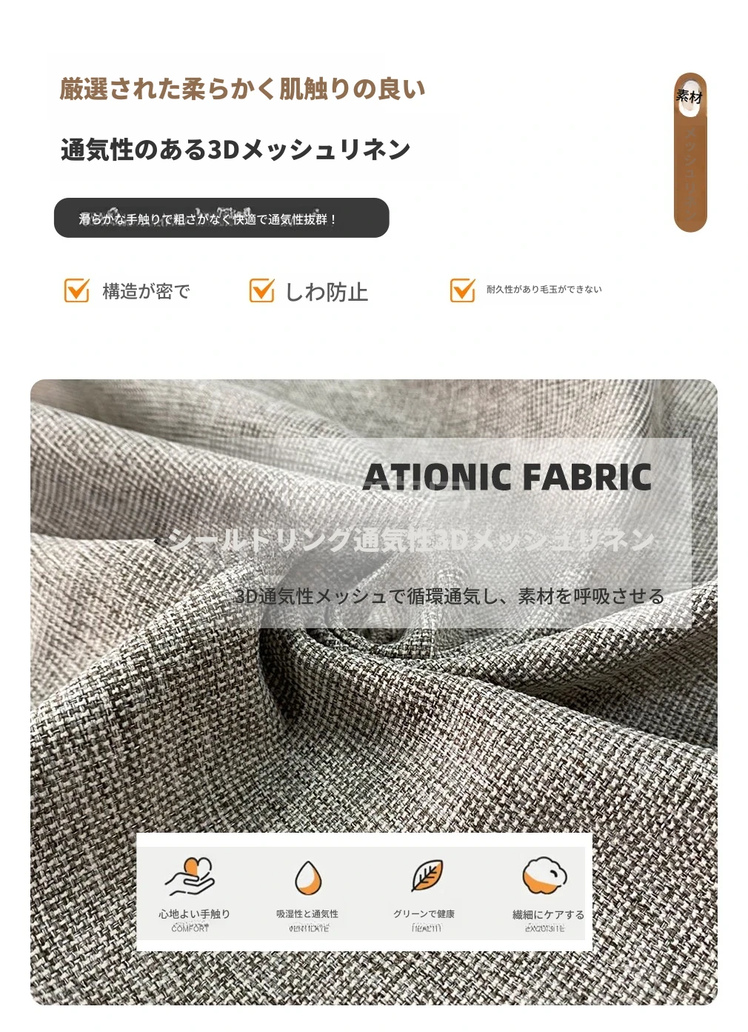The height and width of the screenshot is (1032, 748).
Task: Click the グリーンで健康 label
Action: [424, 914]
